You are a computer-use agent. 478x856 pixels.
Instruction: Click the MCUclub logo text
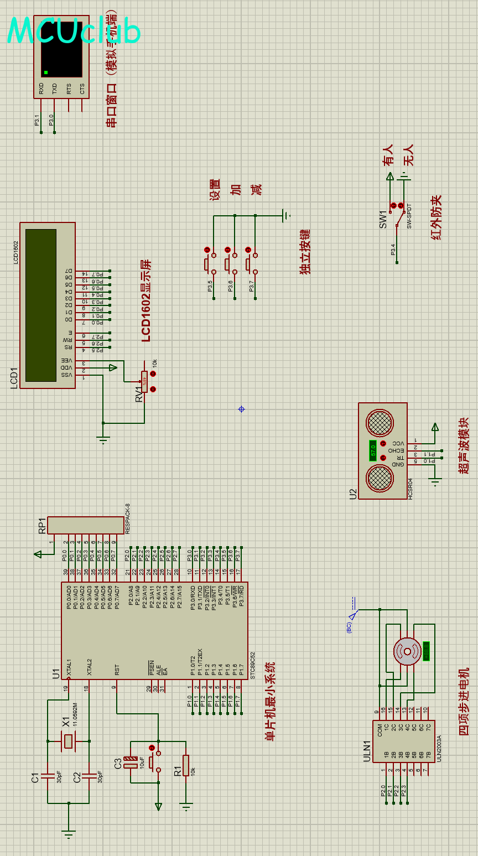click(74, 30)
